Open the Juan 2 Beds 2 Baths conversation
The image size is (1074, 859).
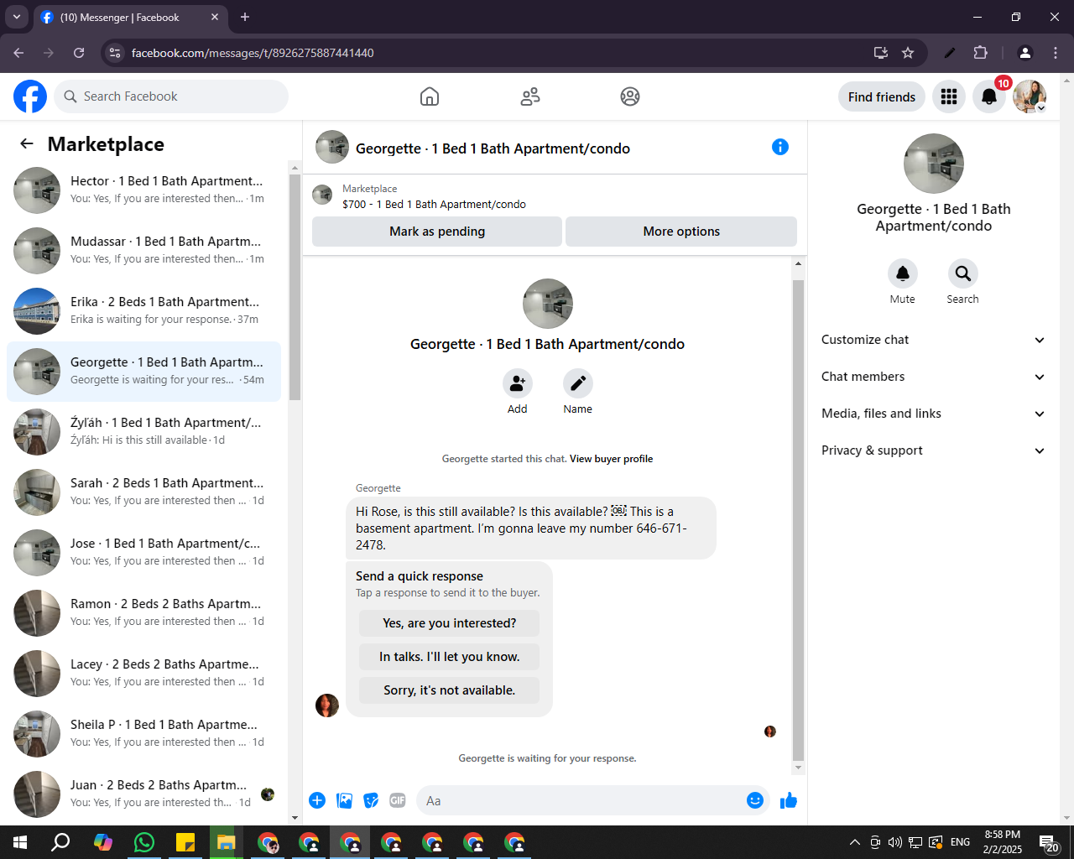(x=144, y=794)
